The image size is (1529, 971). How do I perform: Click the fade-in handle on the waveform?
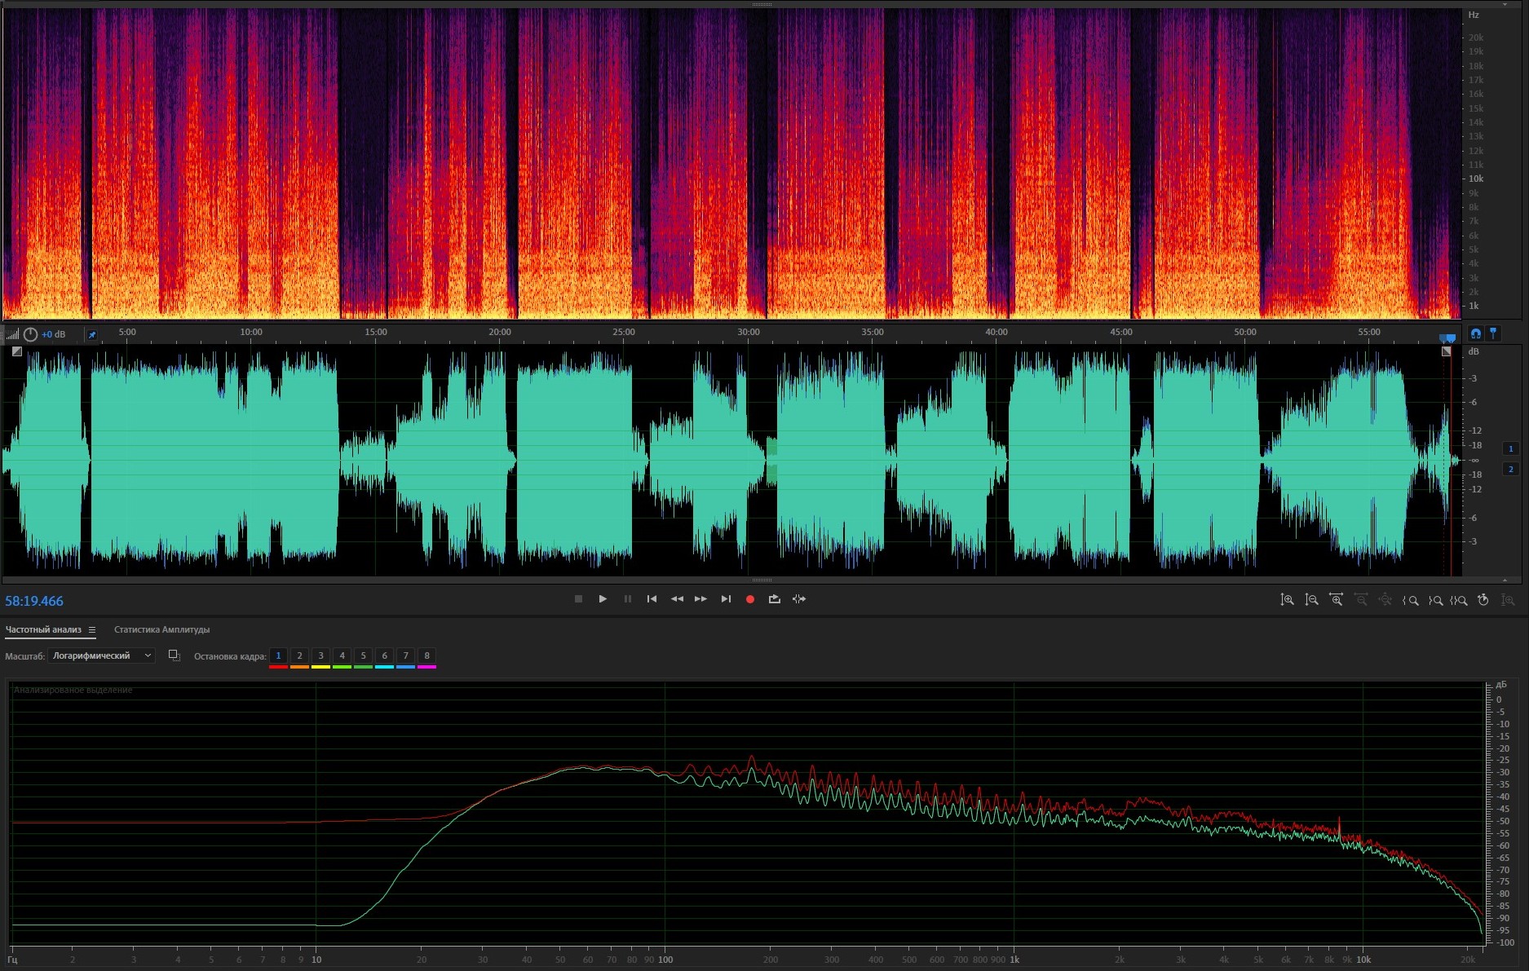click(x=17, y=351)
